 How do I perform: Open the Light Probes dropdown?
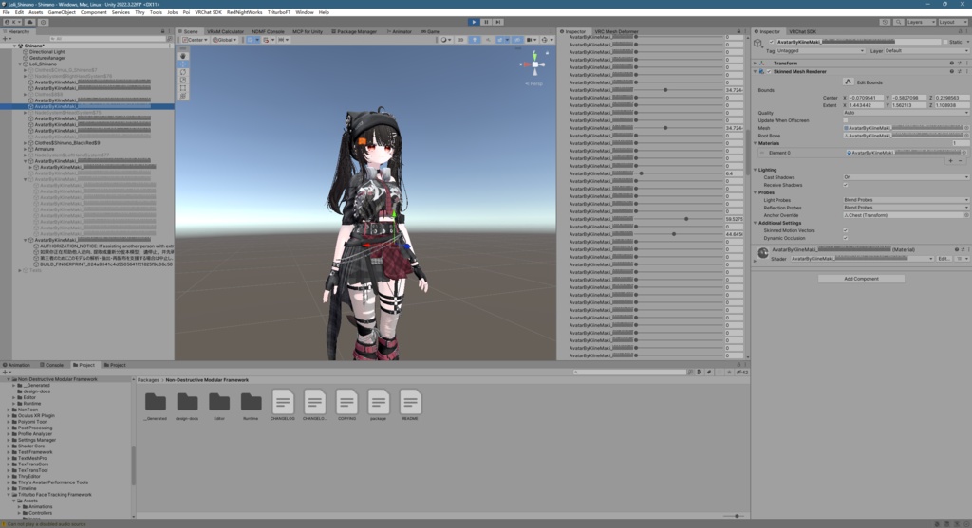click(906, 200)
